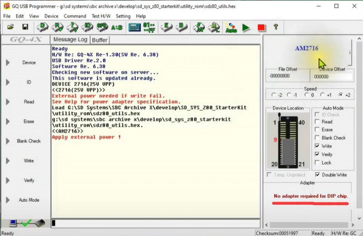The height and width of the screenshot is (236, 363).
Task: Click the arrow next to Blank Check
Action: [8, 141]
